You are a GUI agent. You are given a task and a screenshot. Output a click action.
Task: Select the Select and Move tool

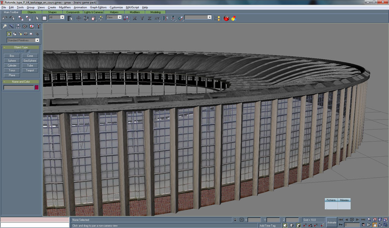click(x=79, y=18)
